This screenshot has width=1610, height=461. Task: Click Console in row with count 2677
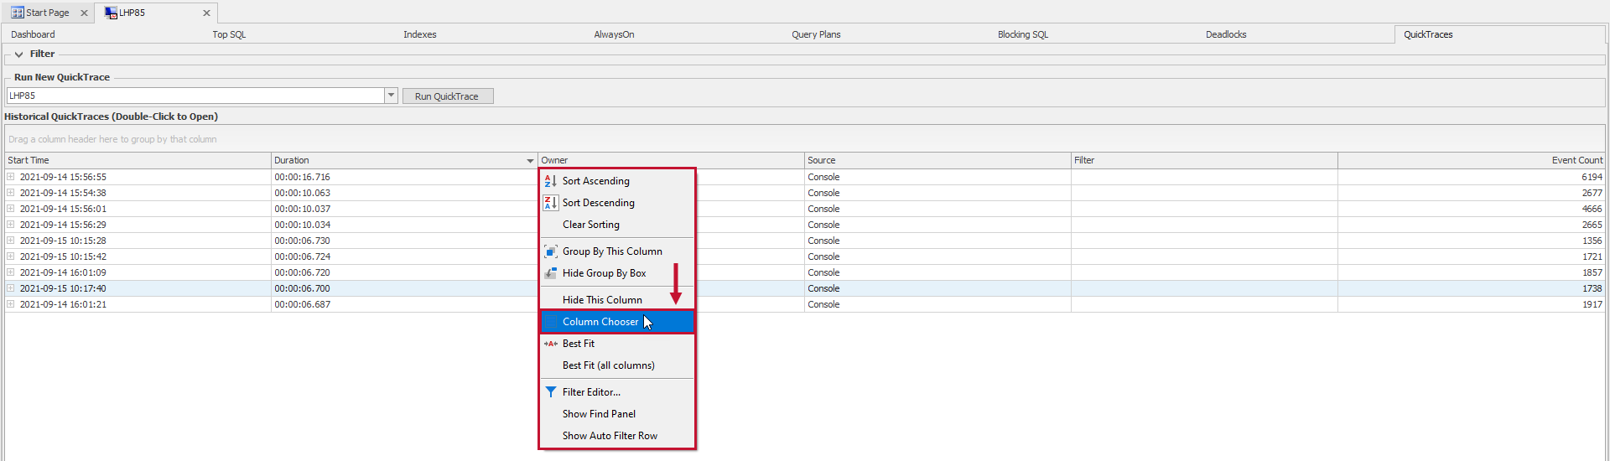[x=823, y=193]
